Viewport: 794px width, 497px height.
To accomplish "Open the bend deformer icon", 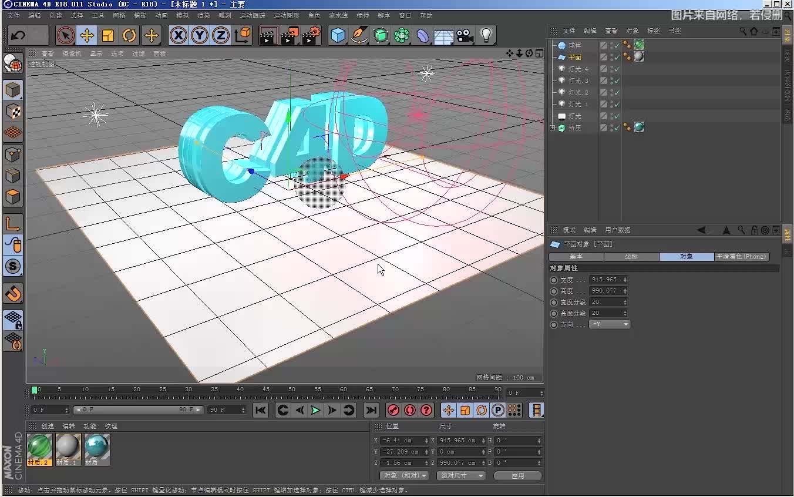I will pyautogui.click(x=423, y=36).
